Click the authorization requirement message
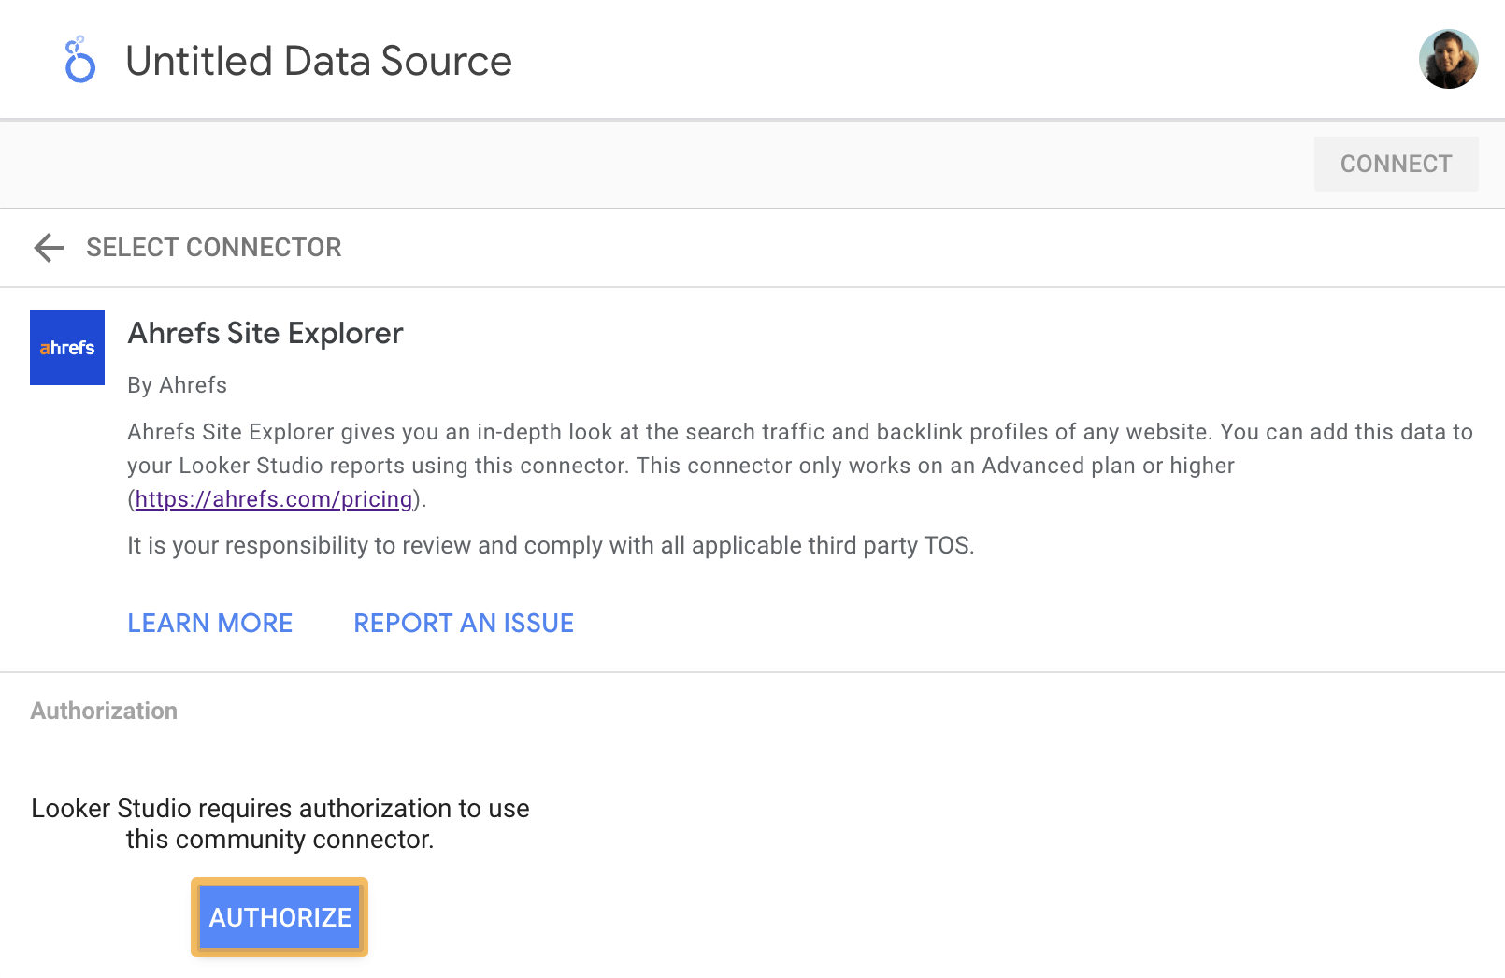This screenshot has height=978, width=1505. pos(279,823)
